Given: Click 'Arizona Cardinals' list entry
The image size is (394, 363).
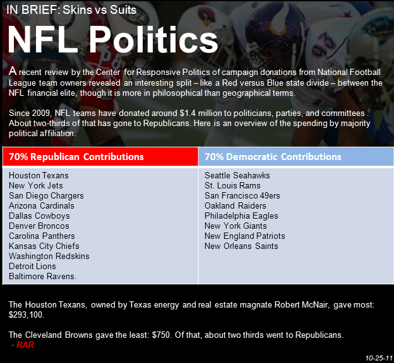Looking at the screenshot, I should pyautogui.click(x=42, y=205).
